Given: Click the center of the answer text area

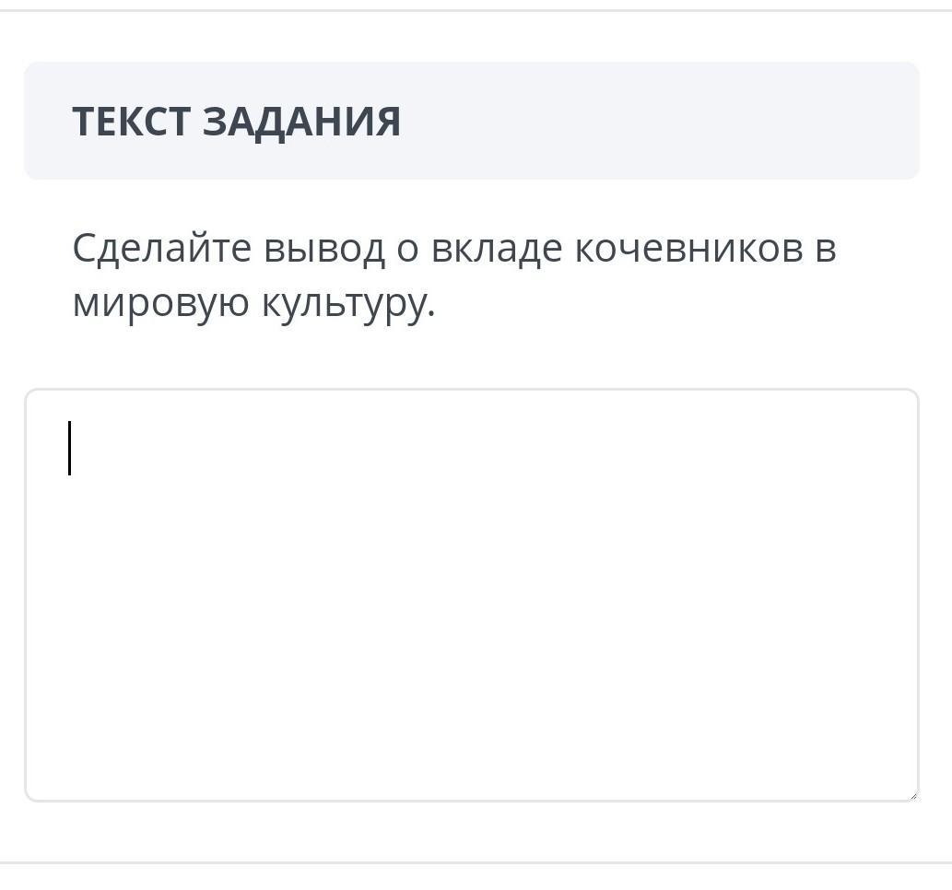Looking at the screenshot, I should pos(472,595).
